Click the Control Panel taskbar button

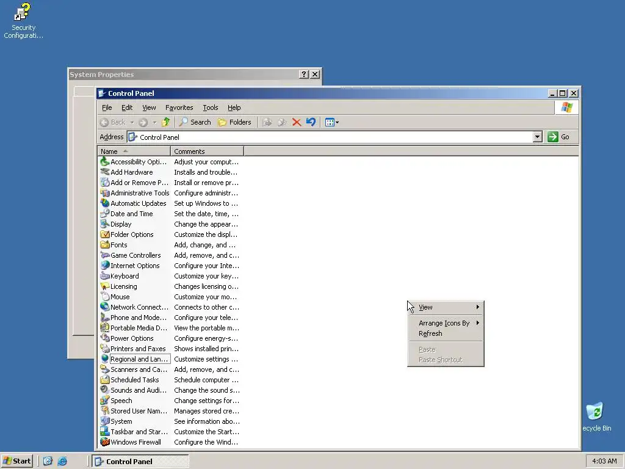pyautogui.click(x=140, y=461)
